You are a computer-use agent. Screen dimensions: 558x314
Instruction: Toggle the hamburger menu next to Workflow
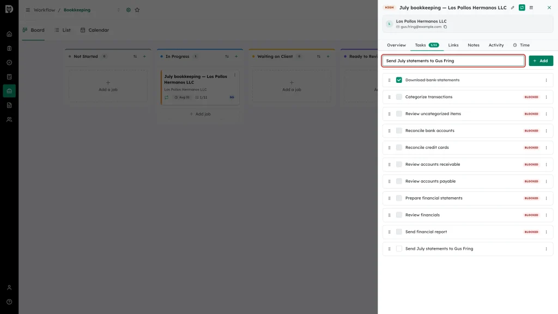point(28,10)
